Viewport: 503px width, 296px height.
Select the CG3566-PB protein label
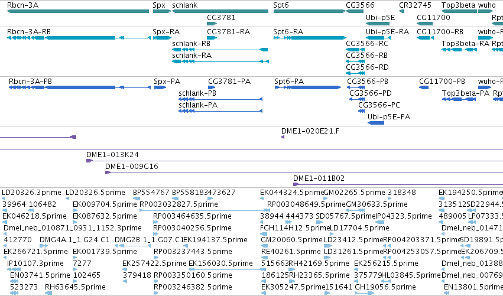368,82
